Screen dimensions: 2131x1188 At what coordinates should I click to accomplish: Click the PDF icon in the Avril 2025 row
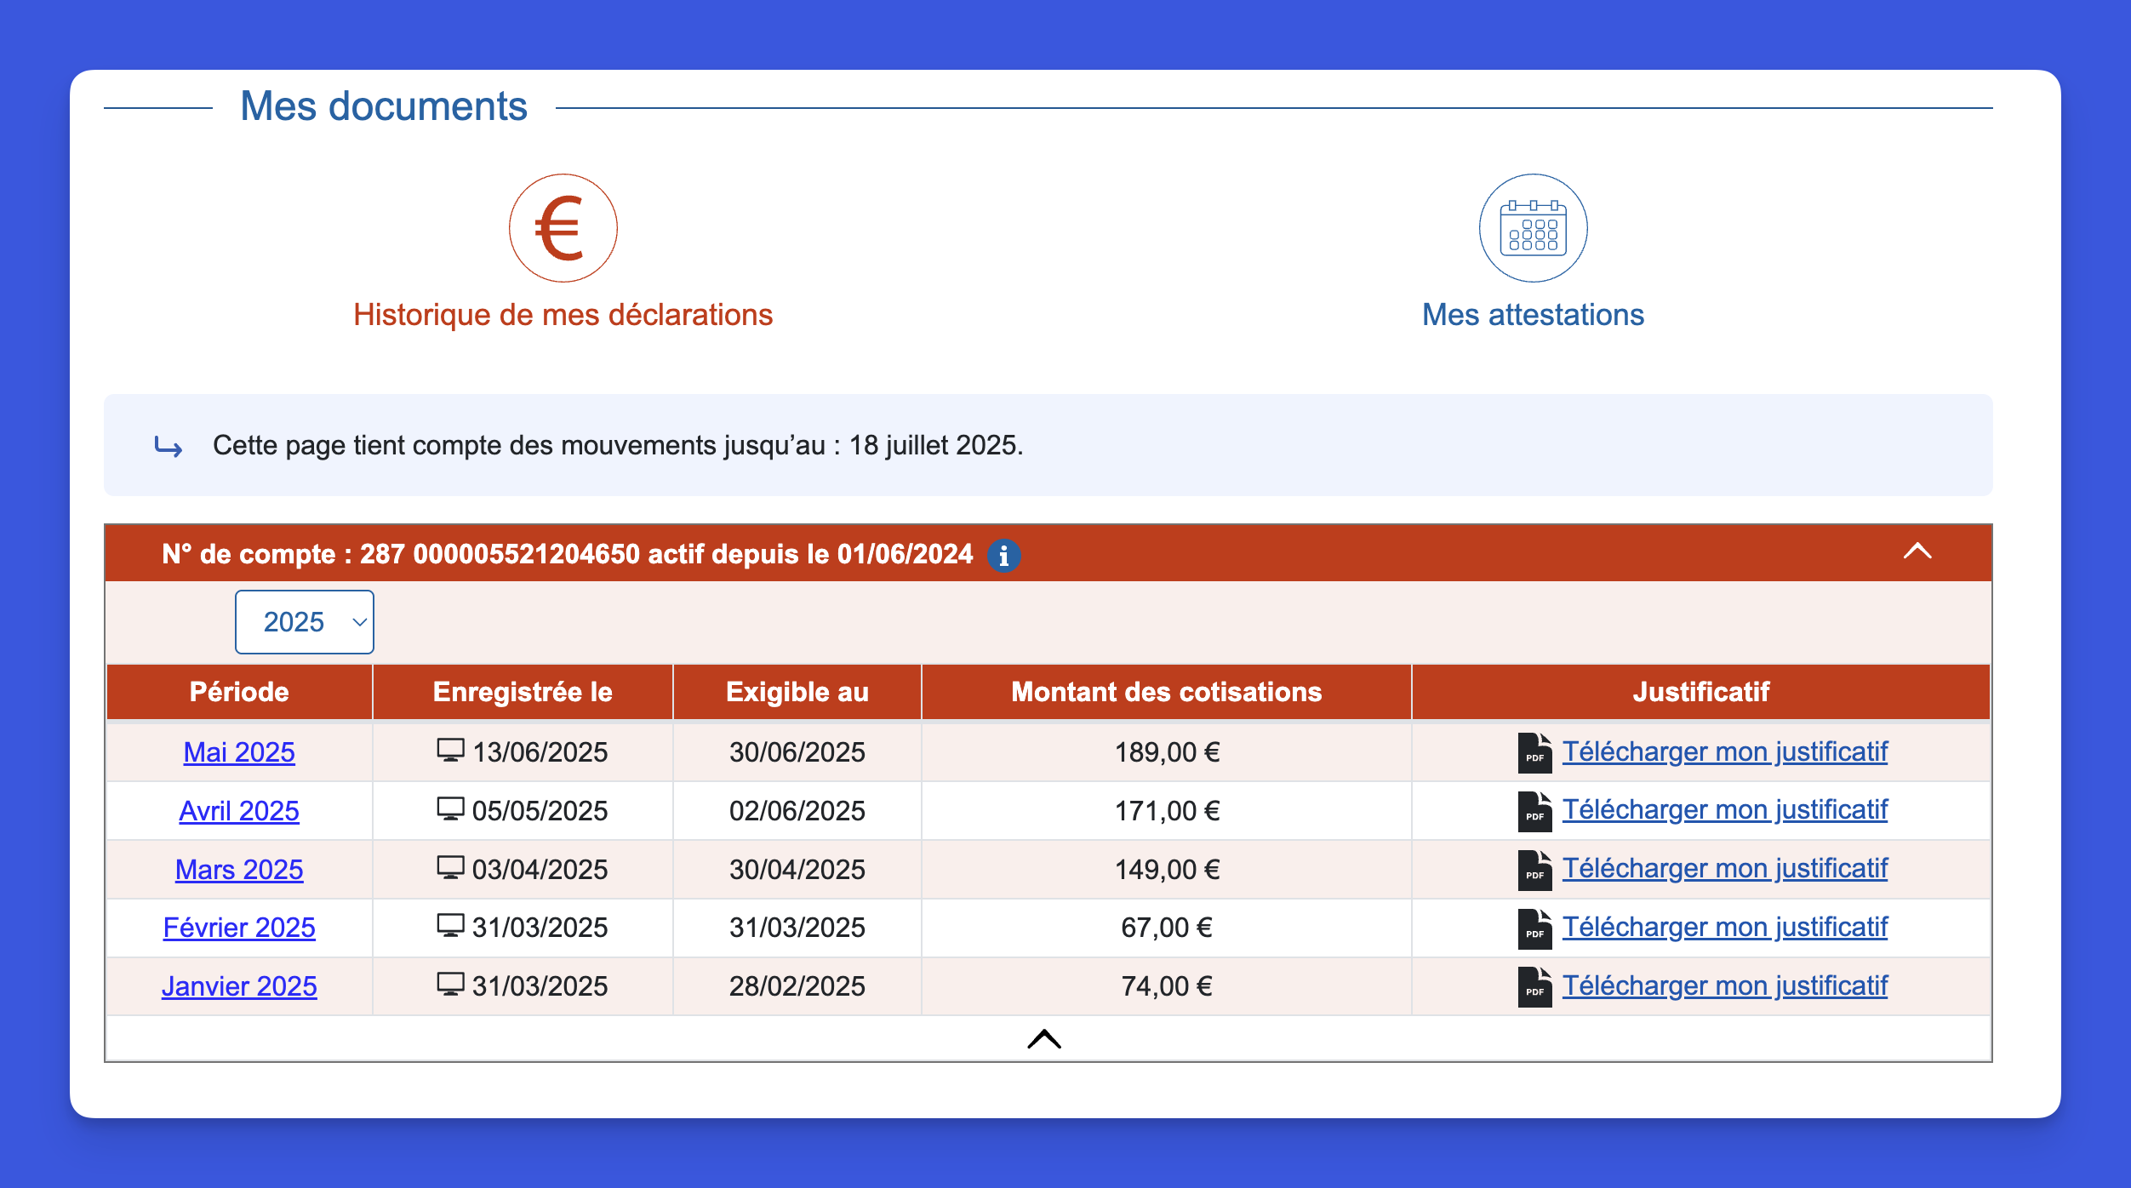tap(1534, 811)
